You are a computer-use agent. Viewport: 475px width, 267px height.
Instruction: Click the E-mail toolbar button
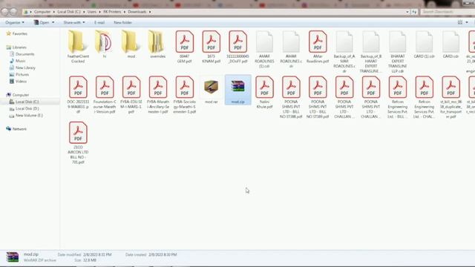99,22
